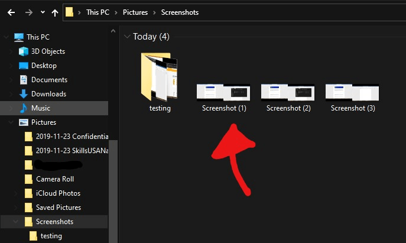This screenshot has height=243, width=406.
Task: Select 'This PC' in address breadcrumb
Action: click(x=98, y=12)
